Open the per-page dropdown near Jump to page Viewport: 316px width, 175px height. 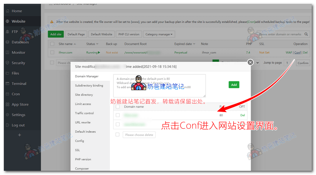pos(257,63)
